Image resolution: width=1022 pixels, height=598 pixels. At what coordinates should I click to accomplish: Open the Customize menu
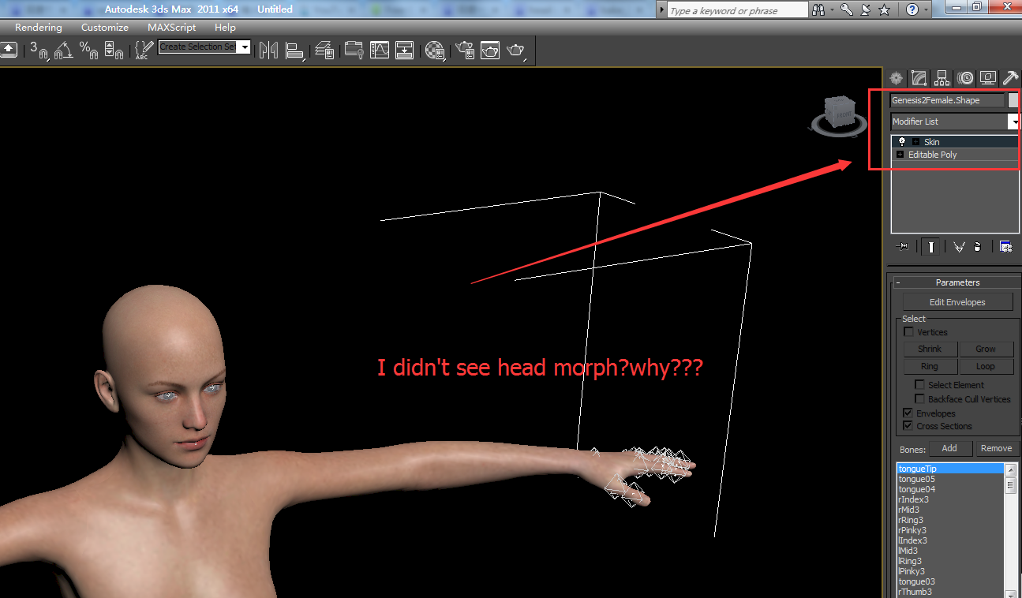click(105, 28)
